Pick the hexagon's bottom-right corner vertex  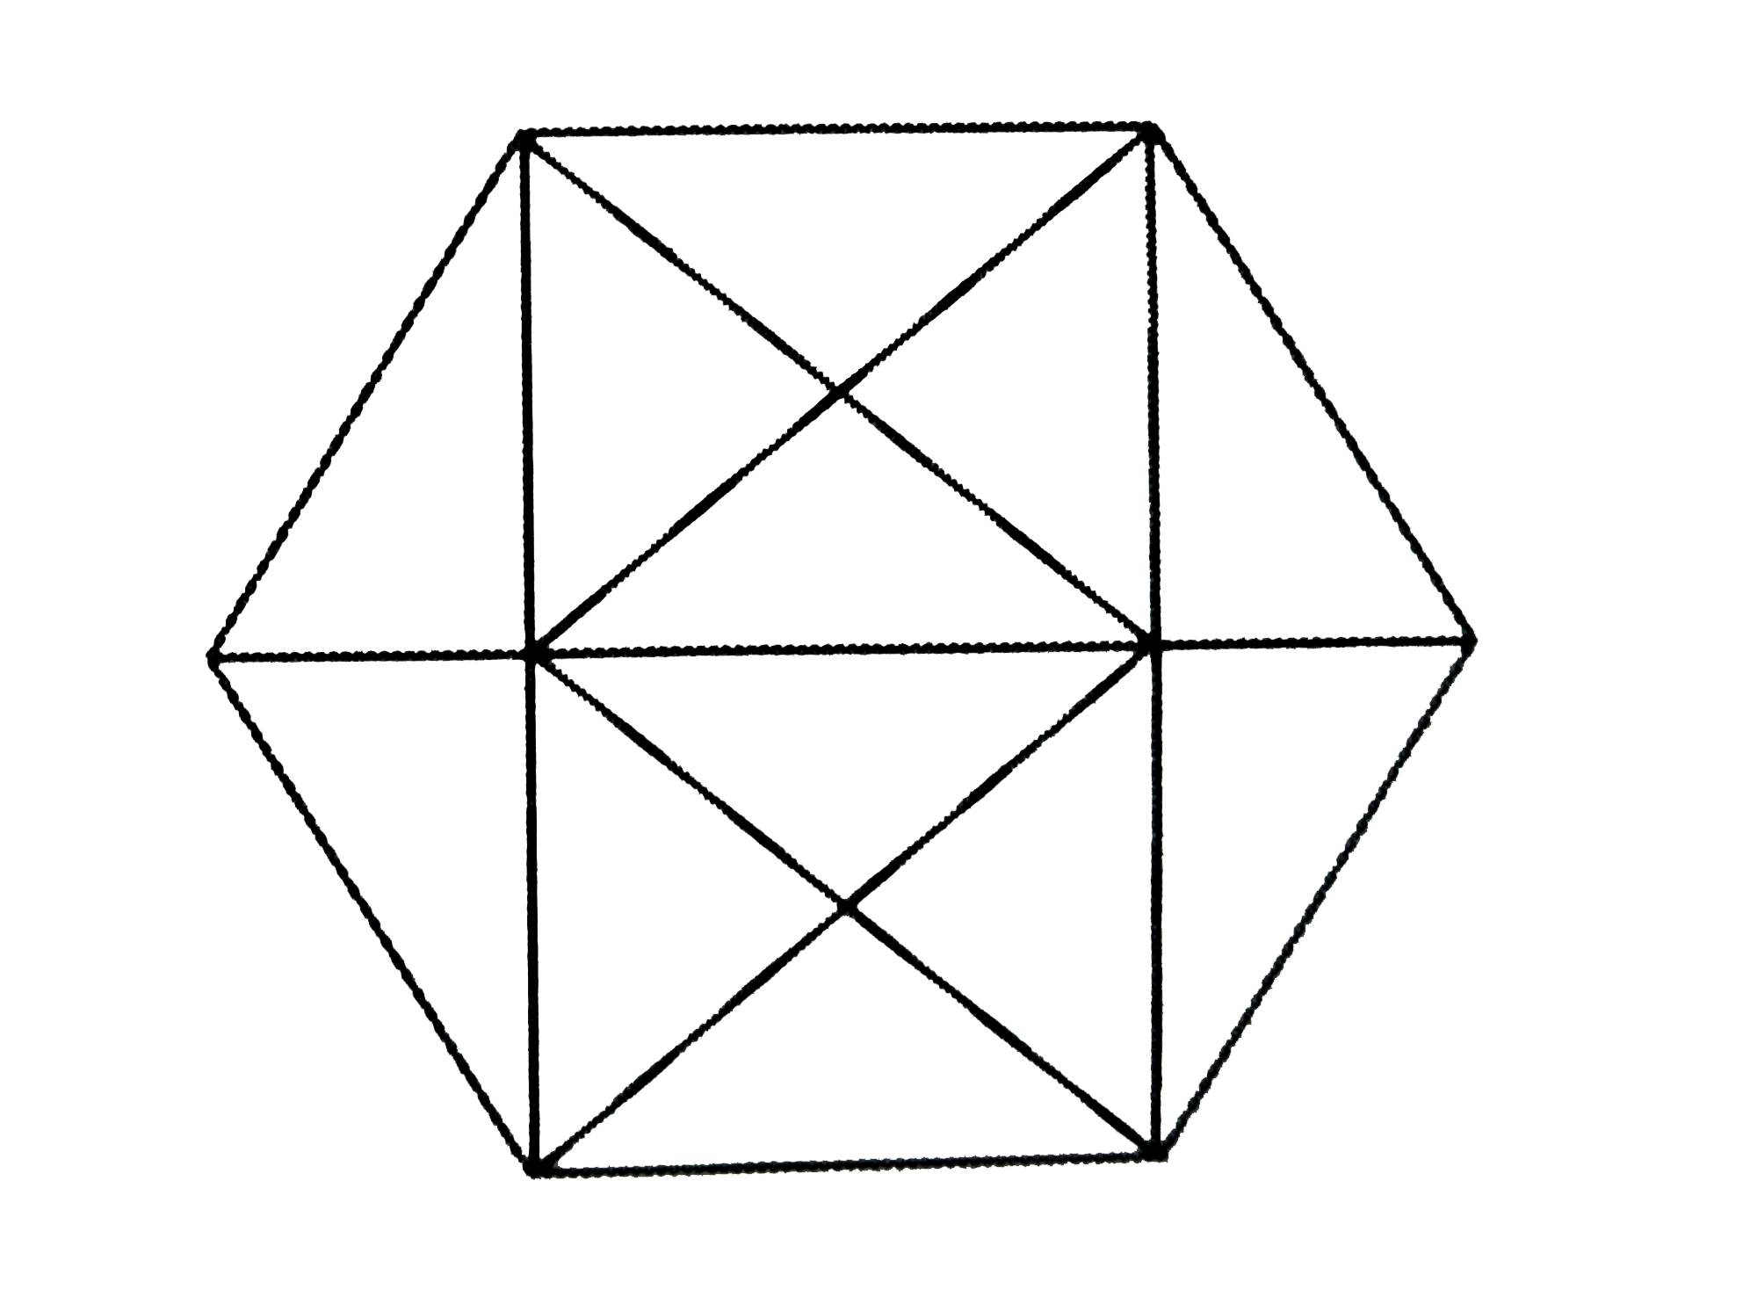pyautogui.click(x=1157, y=1149)
